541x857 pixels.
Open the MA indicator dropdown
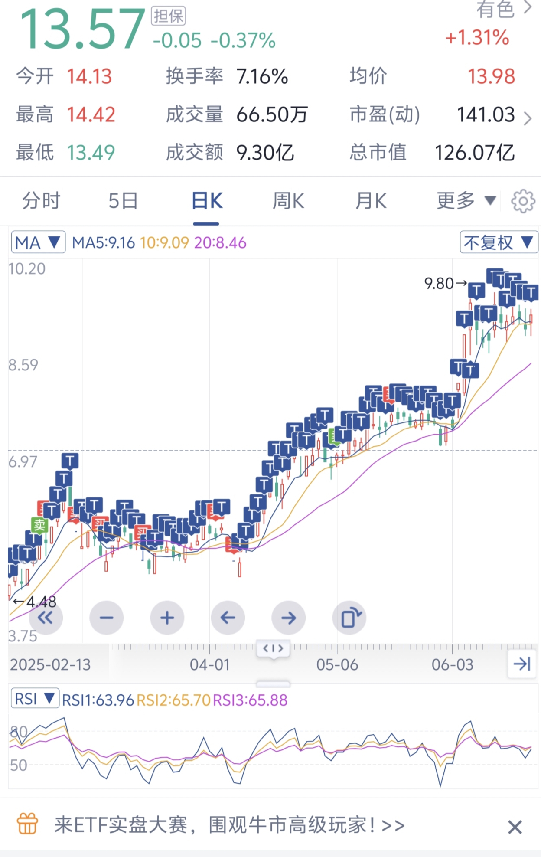coord(38,242)
